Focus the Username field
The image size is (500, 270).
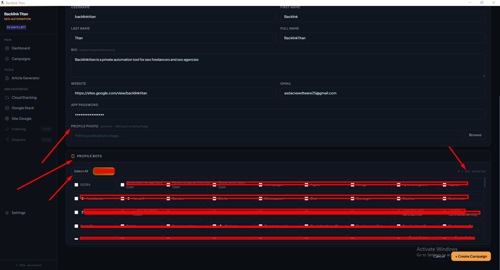tap(173, 17)
